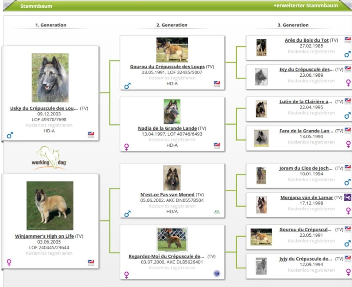The height and width of the screenshot is (287, 352).
Task: Open Nadia de la Grande Lande link
Action: click(x=167, y=128)
